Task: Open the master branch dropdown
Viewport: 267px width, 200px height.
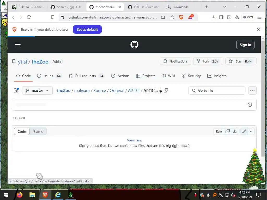Action: [37, 90]
